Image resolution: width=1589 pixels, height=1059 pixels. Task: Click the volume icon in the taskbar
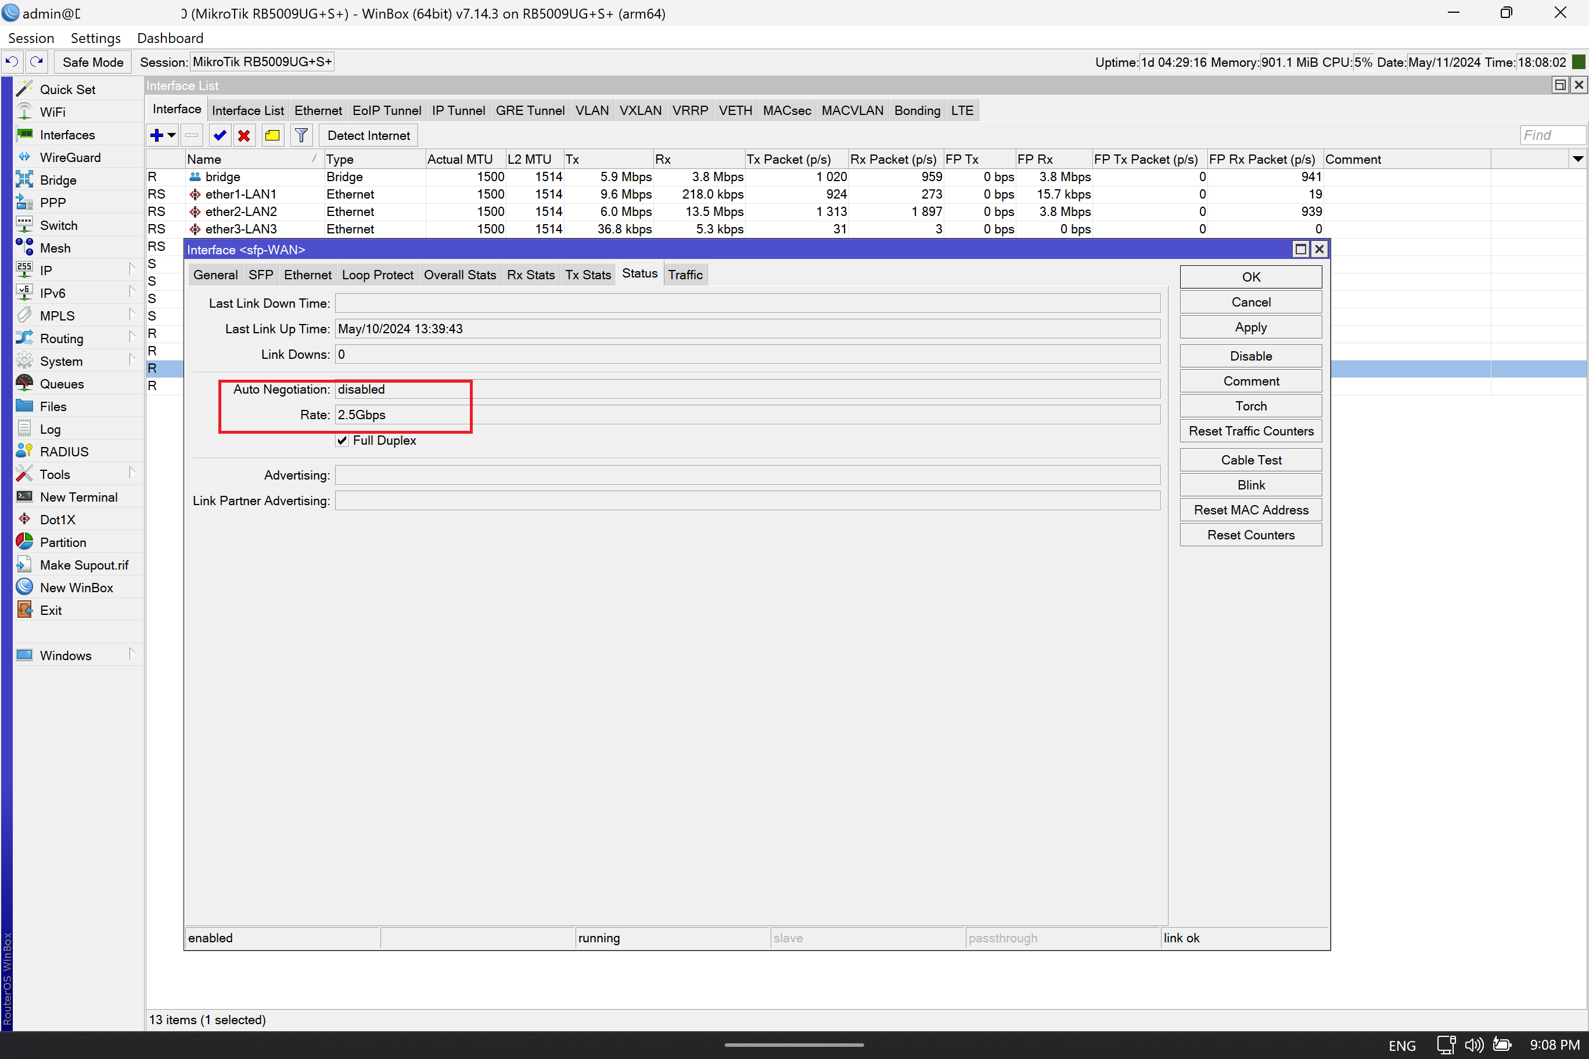pyautogui.click(x=1473, y=1045)
